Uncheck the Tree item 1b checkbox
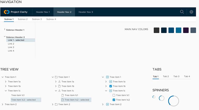Viewport: 199px width, 110px height. pos(110,86)
